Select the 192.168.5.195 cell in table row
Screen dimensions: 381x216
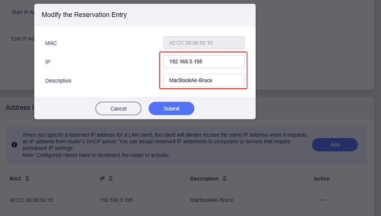[x=117, y=200]
